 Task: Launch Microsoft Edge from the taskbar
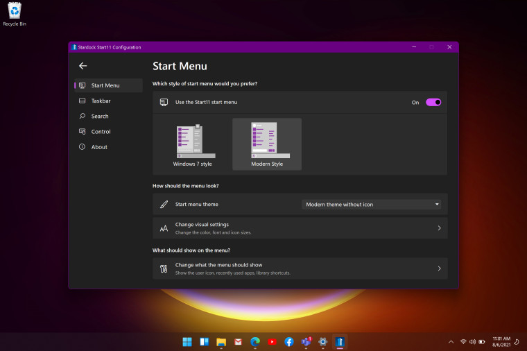click(255, 342)
